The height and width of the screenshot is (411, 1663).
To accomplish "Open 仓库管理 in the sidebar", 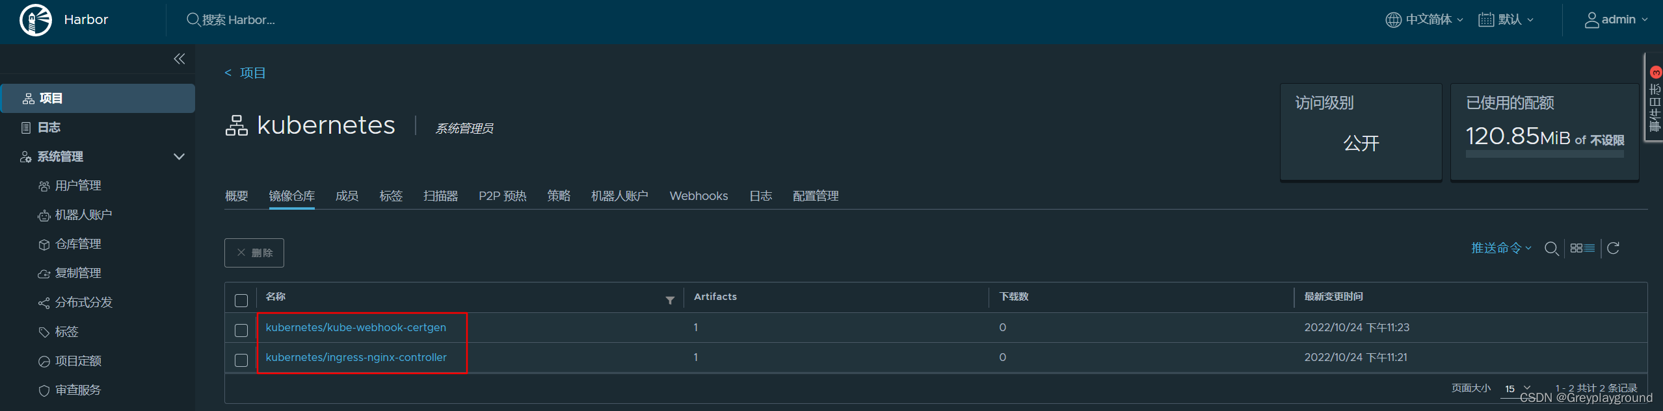I will pos(78,244).
